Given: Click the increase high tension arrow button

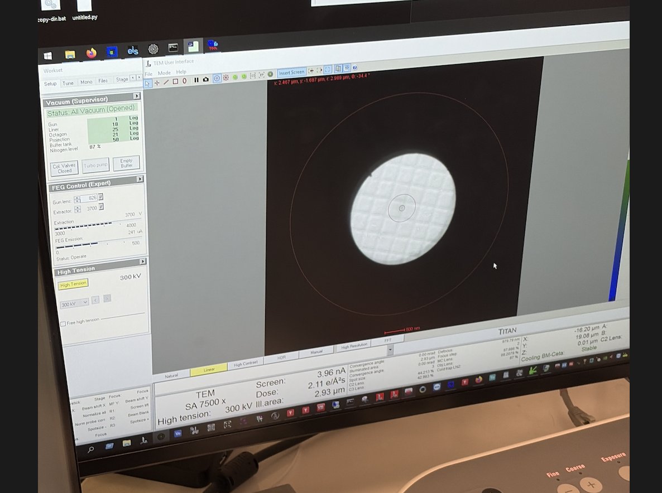Looking at the screenshot, I should tap(107, 298).
